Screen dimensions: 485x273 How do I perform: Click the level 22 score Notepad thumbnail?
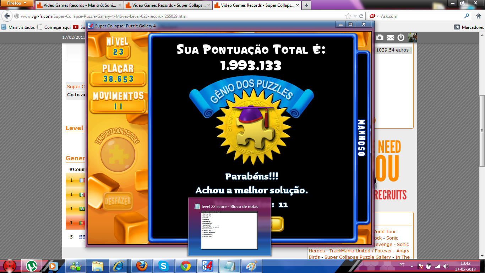[x=229, y=230]
